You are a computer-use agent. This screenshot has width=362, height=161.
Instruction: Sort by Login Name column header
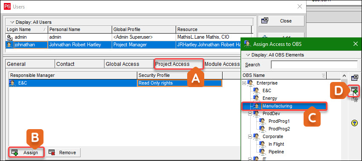[x=27, y=29]
